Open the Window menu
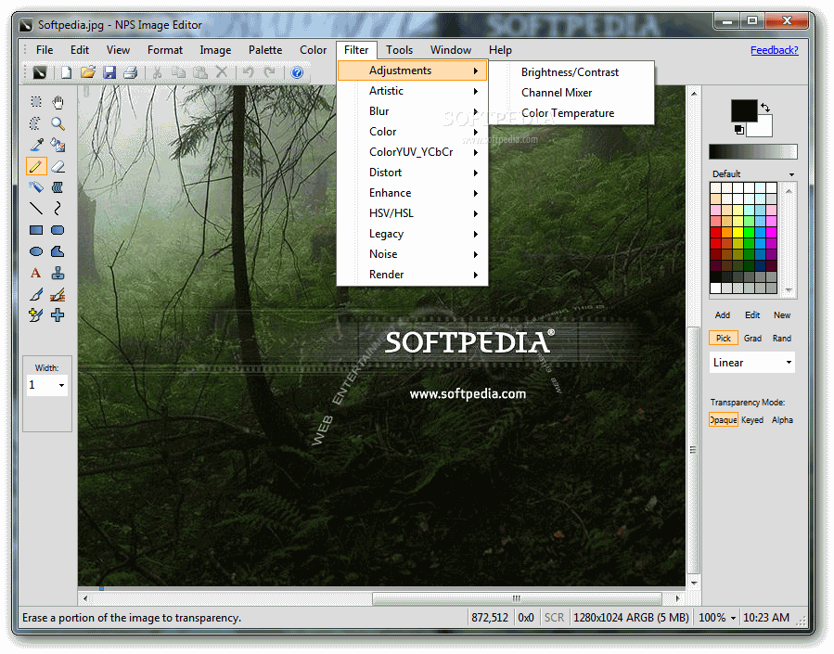The image size is (834, 654). click(x=451, y=50)
